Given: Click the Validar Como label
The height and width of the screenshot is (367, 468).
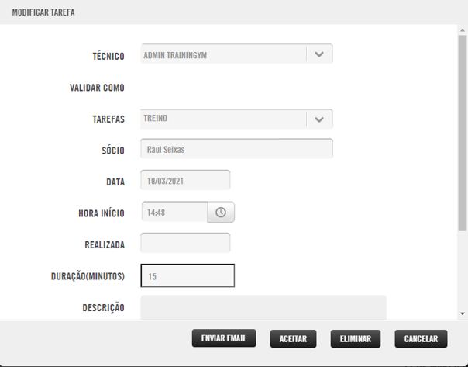Looking at the screenshot, I should (97, 88).
